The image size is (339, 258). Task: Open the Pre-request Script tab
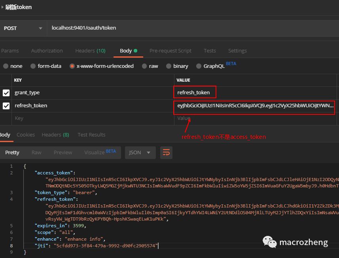coord(170,51)
